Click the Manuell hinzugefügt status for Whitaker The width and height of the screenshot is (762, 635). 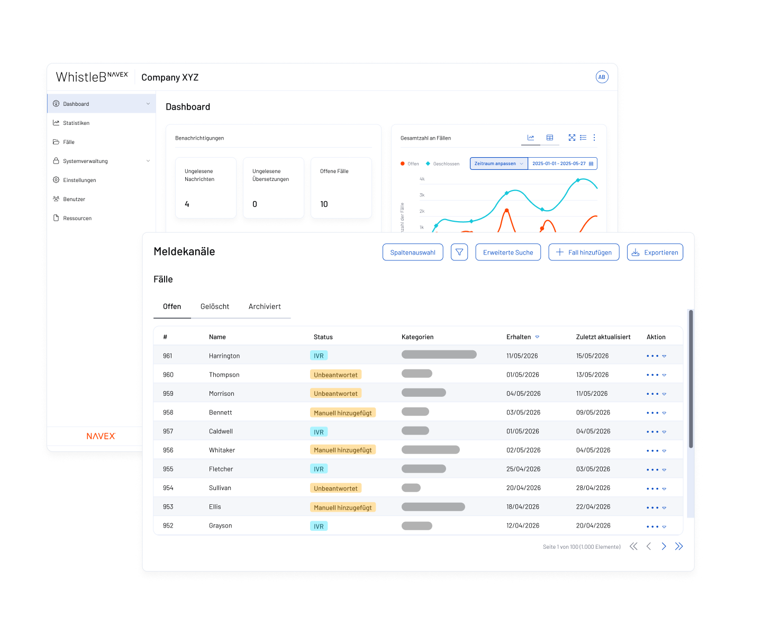343,450
